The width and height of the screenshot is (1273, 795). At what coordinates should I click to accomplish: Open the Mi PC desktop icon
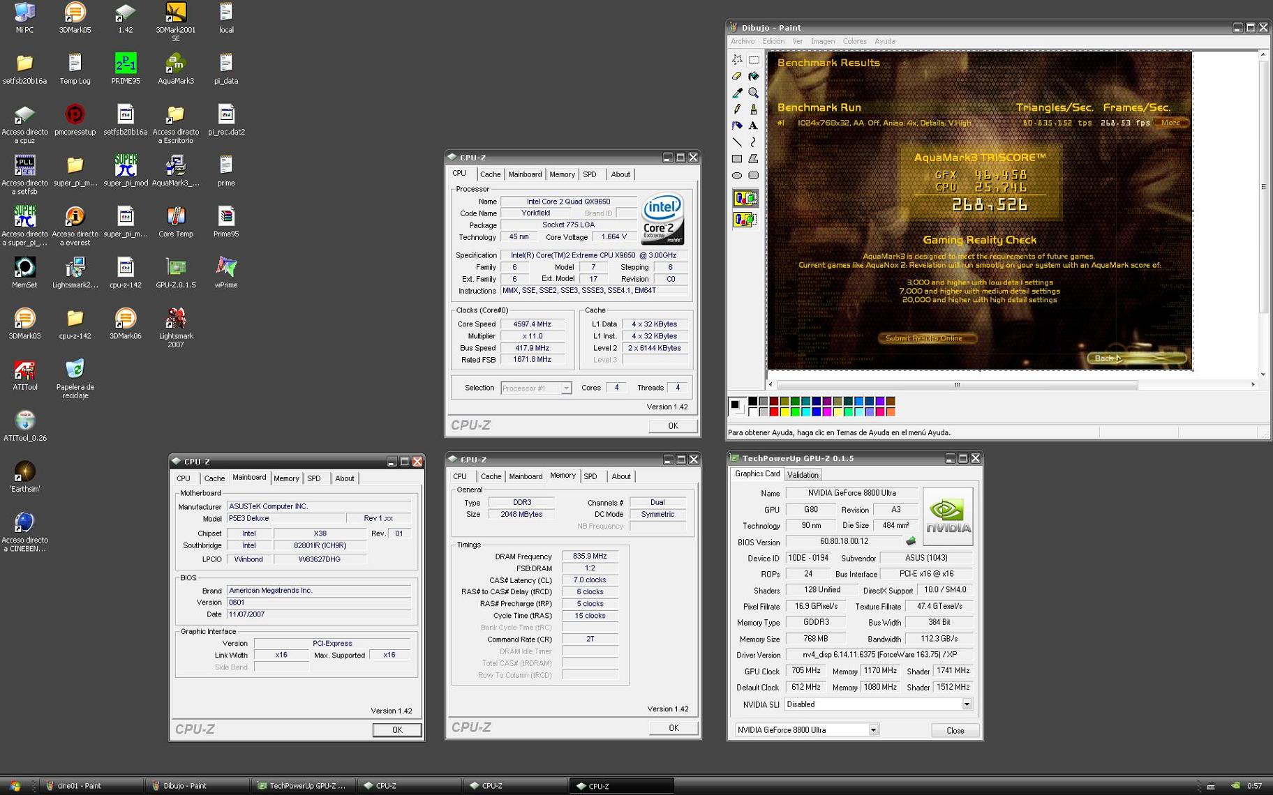25,18
